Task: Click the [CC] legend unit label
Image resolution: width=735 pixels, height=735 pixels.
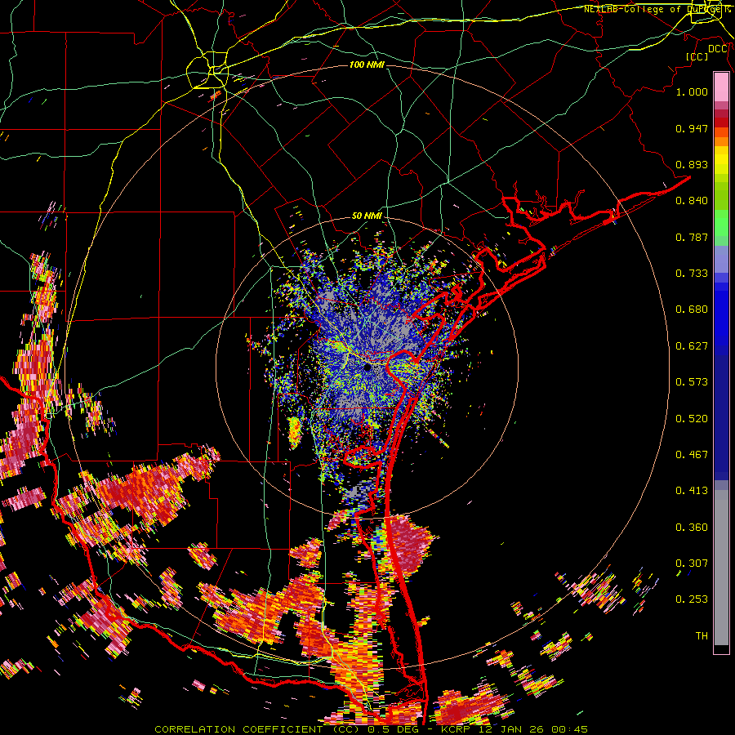Action: pos(697,56)
